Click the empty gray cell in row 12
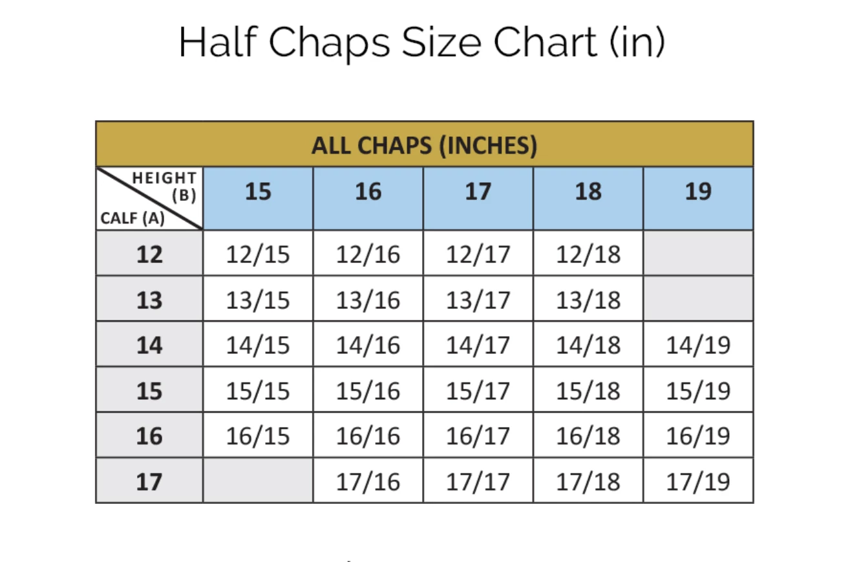 click(698, 255)
